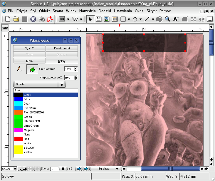Open the Plik menu
Screen dimensions: 215x181
[11, 11]
